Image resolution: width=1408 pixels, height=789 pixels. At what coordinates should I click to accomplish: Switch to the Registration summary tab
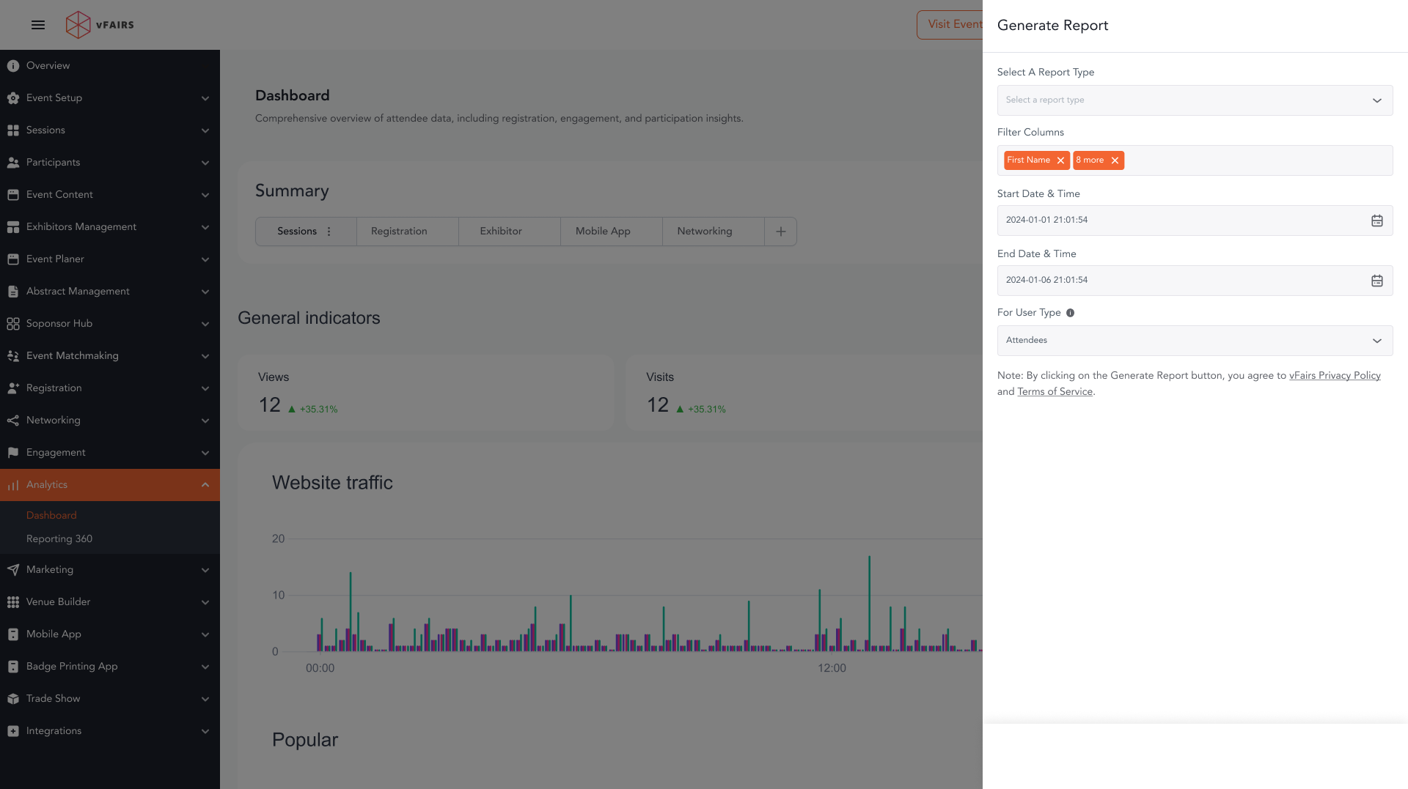[399, 231]
